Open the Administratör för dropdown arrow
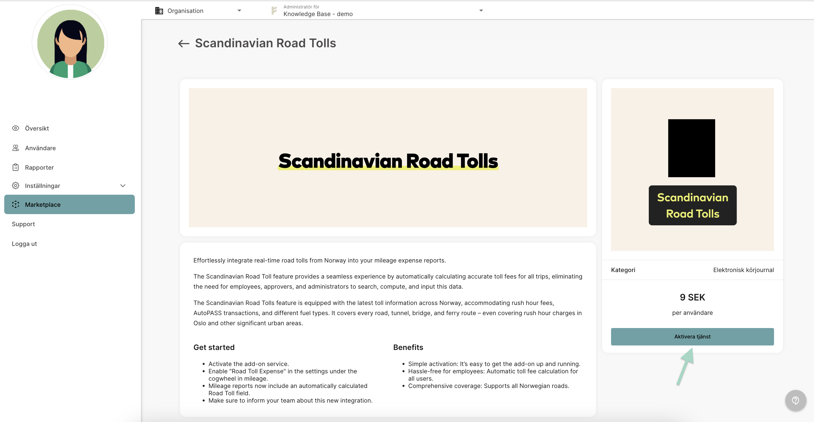 [x=481, y=10]
